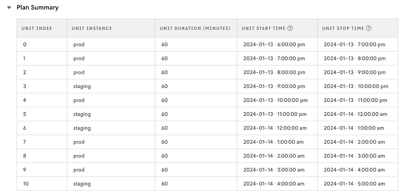This screenshot has height=191, width=408.
Task: Click the Unit Stop Time help icon
Action: click(x=369, y=28)
